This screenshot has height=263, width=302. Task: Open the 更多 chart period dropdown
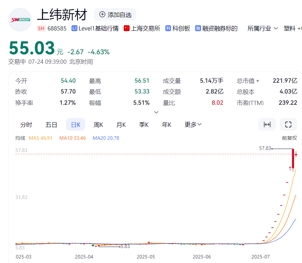[193, 125]
